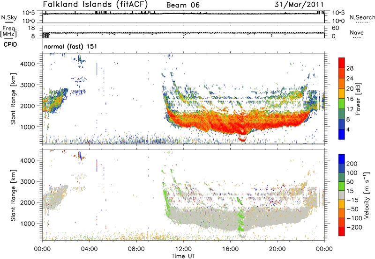Click the '200' velocity colorbar label
Screen dimensions: 375x259
352,164
